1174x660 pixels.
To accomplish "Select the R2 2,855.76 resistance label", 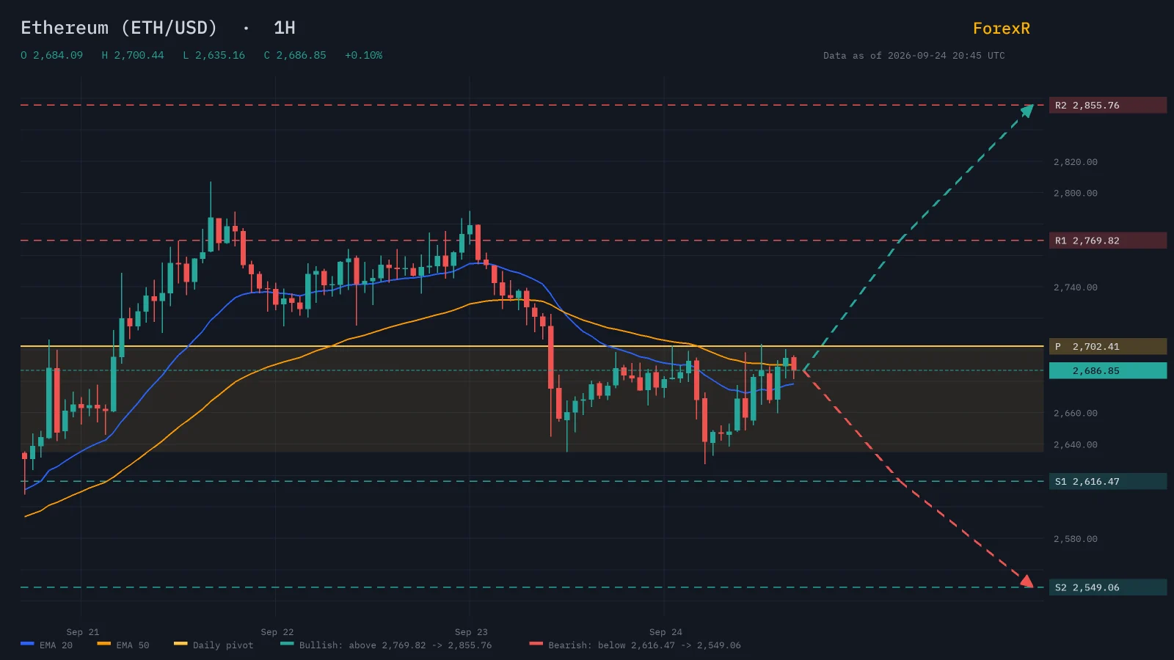I will pos(1108,105).
